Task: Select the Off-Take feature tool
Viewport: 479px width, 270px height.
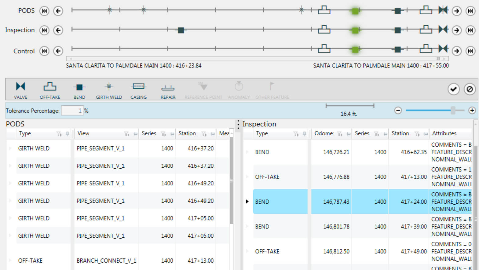Action: click(x=50, y=89)
